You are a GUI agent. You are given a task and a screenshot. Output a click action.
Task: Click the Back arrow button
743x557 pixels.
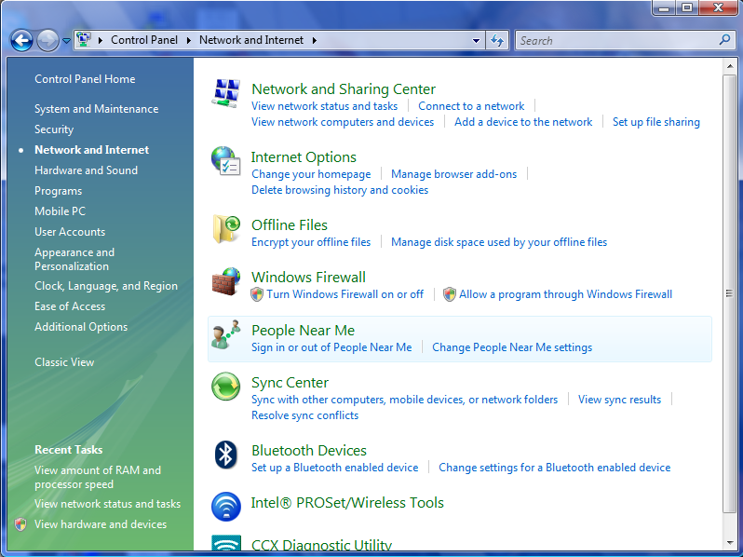pos(21,41)
